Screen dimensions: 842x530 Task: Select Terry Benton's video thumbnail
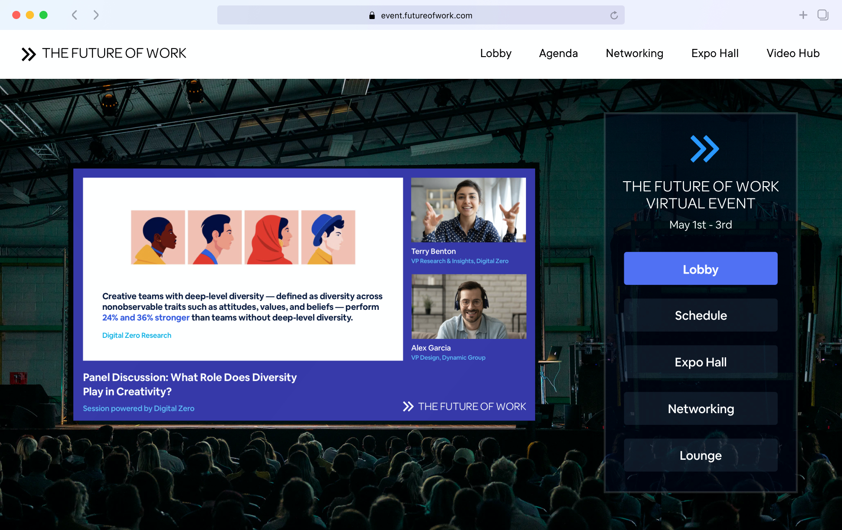[469, 210]
